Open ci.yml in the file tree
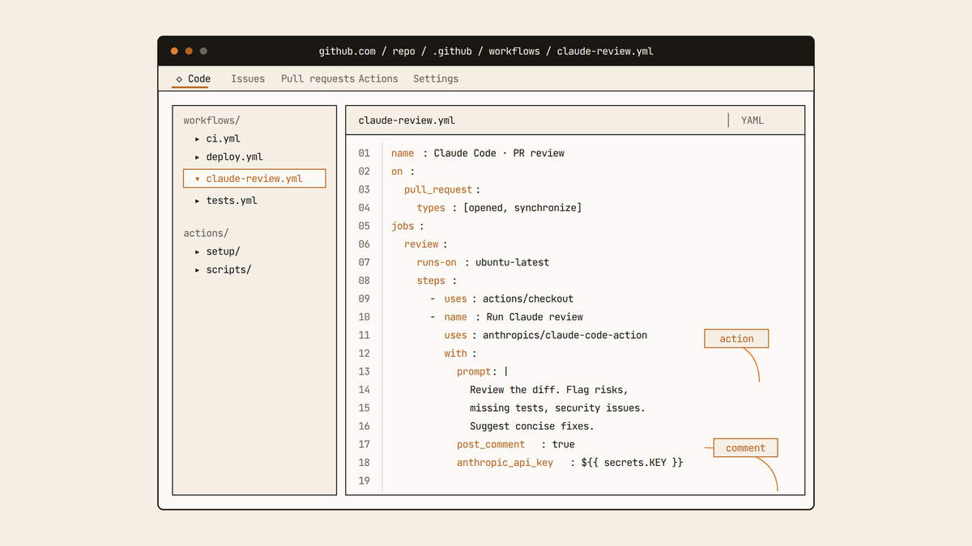Screen dimensions: 972x546 pyautogui.click(x=224, y=138)
